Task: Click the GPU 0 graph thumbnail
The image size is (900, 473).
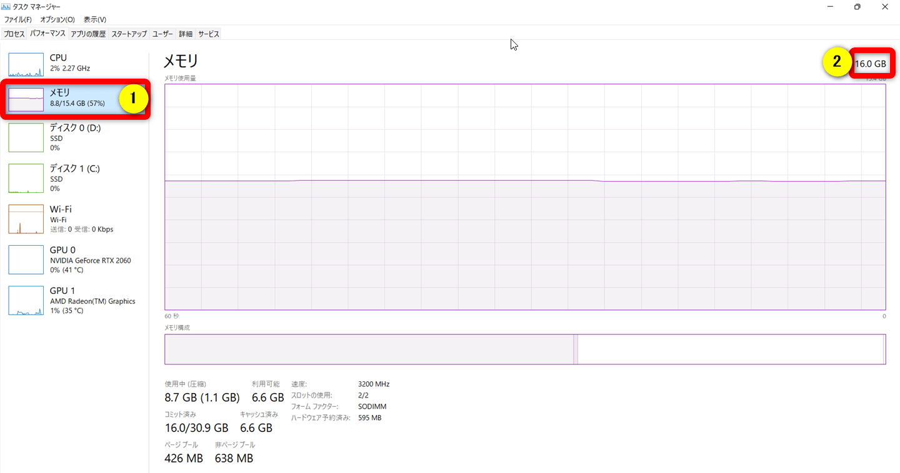Action: click(26, 260)
